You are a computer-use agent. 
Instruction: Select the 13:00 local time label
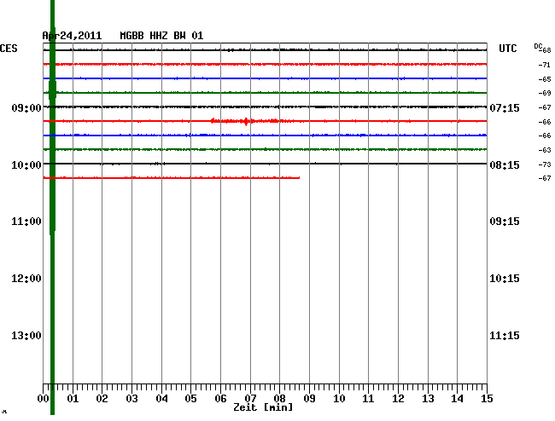(x=26, y=336)
